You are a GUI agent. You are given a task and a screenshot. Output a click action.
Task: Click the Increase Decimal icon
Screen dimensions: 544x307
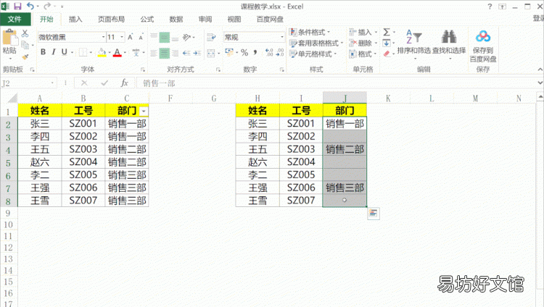269,52
